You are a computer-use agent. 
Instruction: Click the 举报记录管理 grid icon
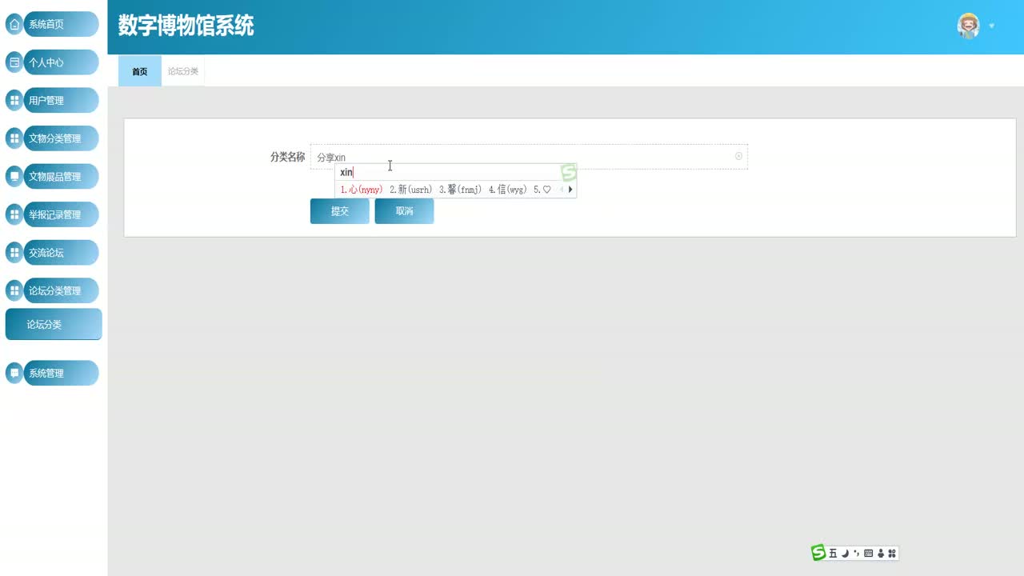coord(14,214)
